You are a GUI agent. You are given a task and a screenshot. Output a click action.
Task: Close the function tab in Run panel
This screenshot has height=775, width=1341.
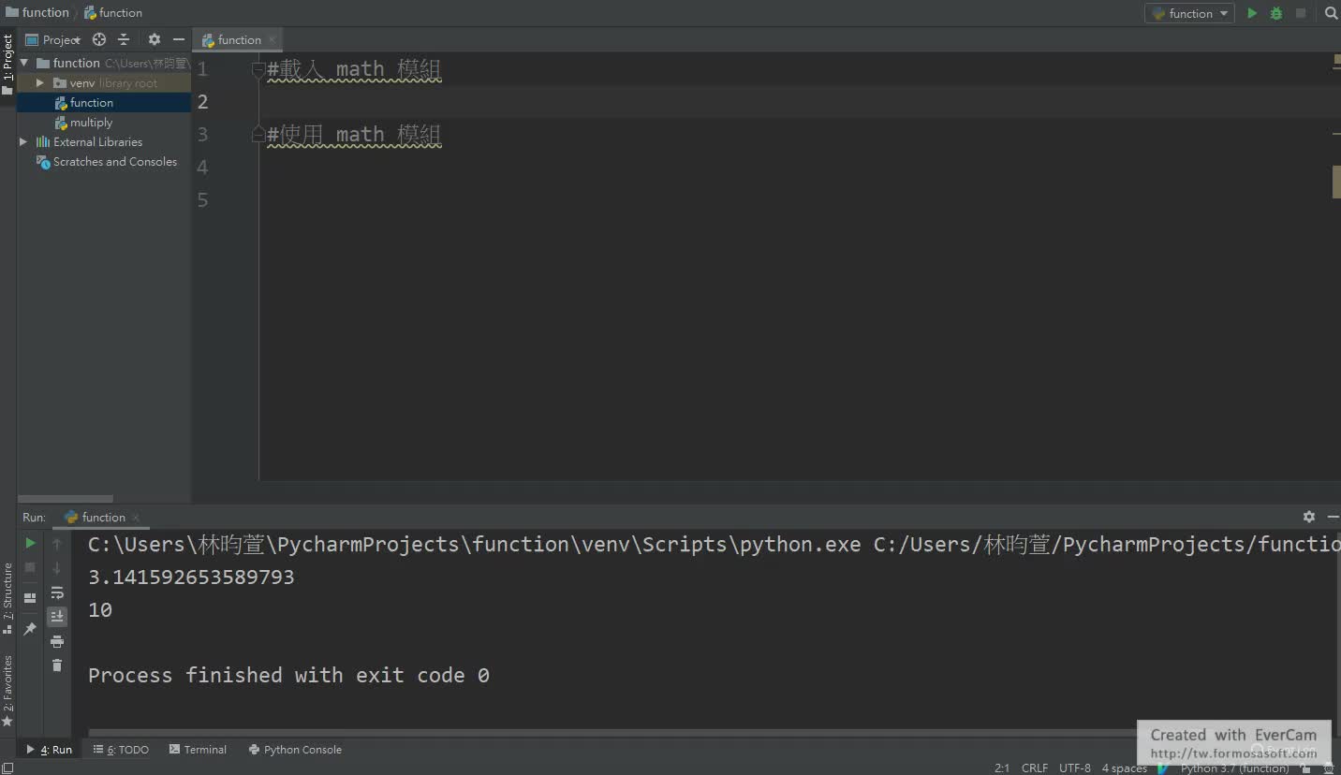tap(136, 518)
